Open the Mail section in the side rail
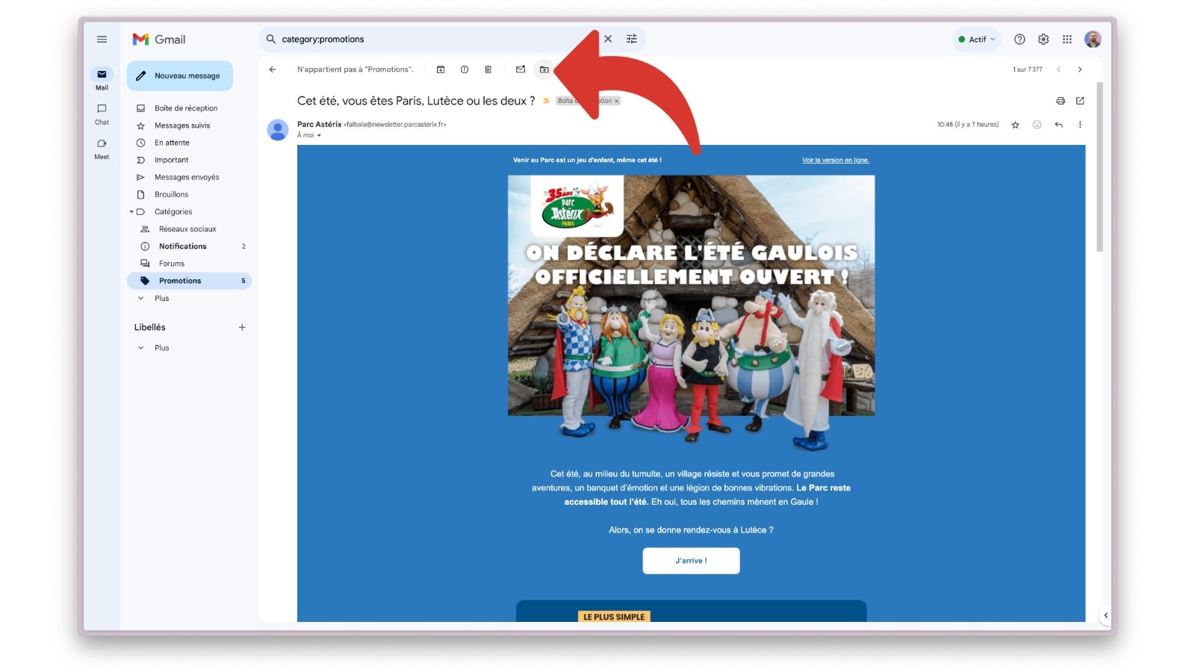1195x672 pixels. [x=102, y=78]
